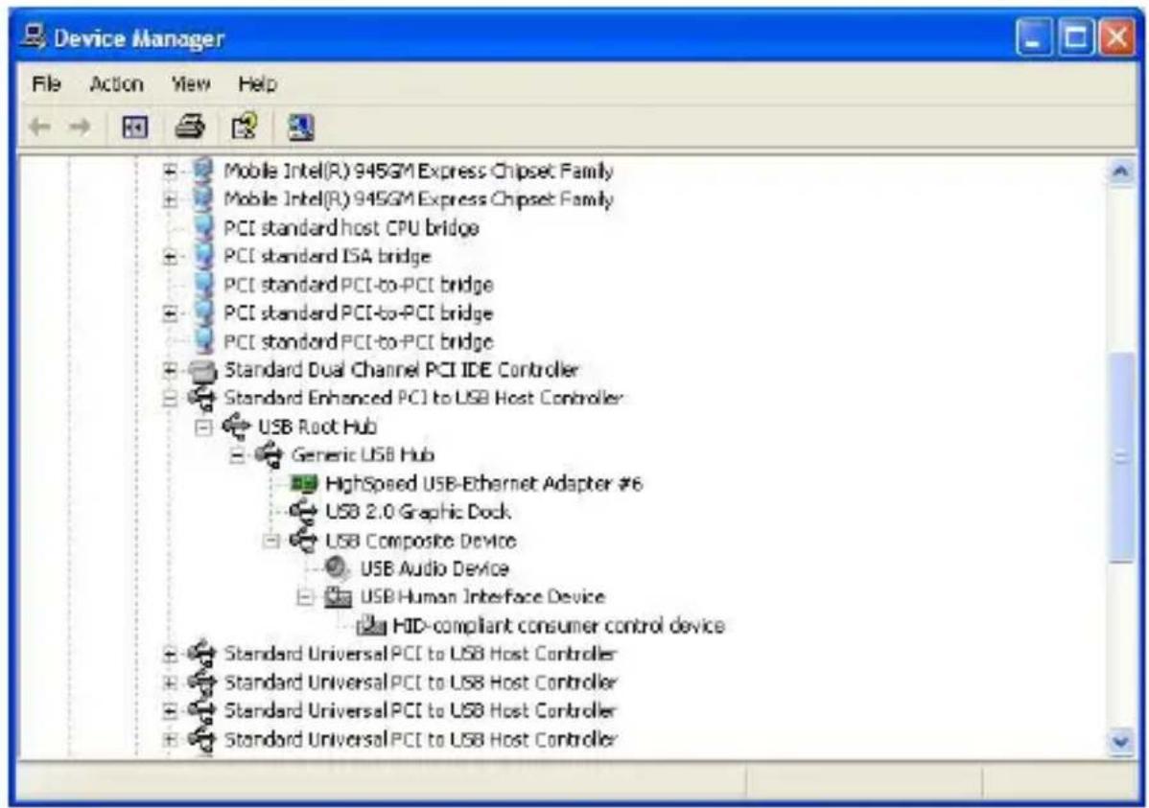Viewport: 1149px width, 808px height.
Task: Click the Scan for hardware changes icon
Action: coord(300,127)
